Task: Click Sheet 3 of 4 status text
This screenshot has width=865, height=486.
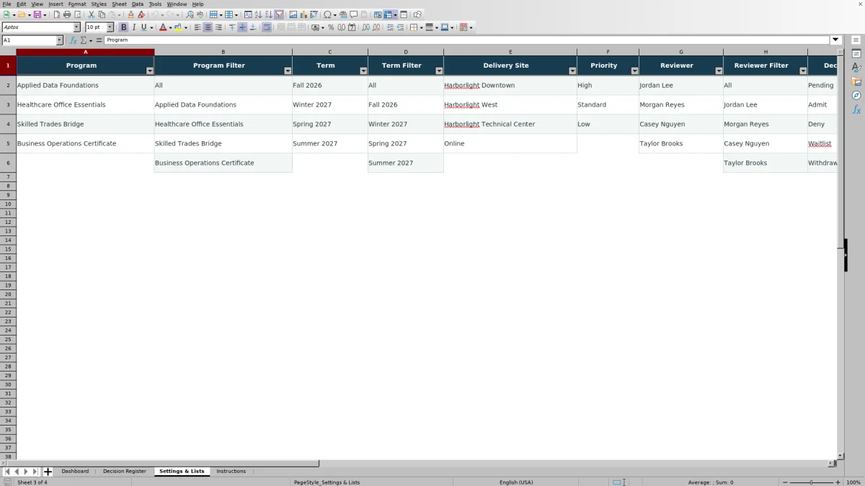Action: pos(32,482)
